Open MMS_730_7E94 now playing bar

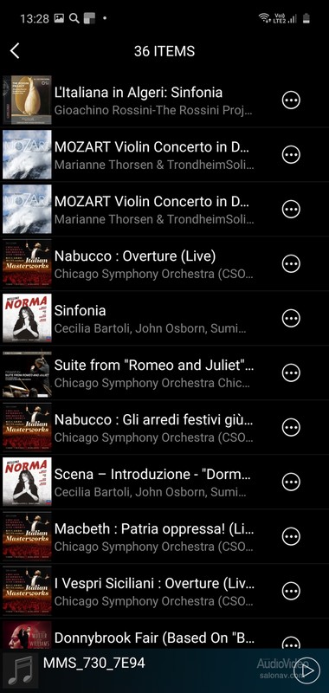click(x=164, y=670)
